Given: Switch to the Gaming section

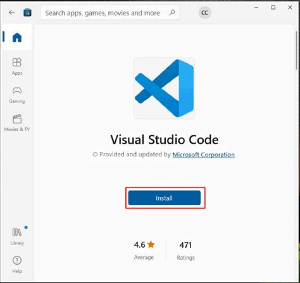Looking at the screenshot, I should tap(17, 95).
